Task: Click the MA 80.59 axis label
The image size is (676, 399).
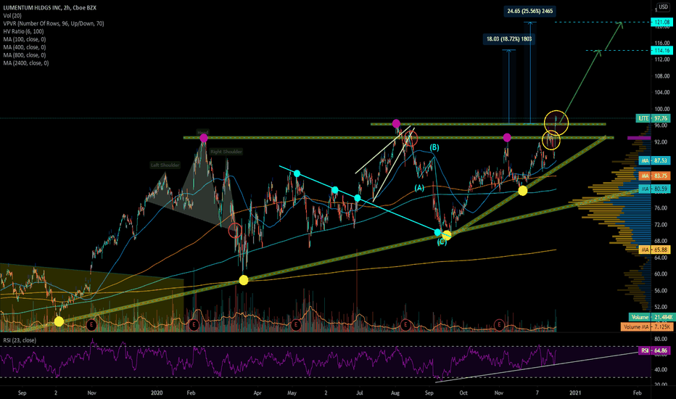Action: pos(654,189)
